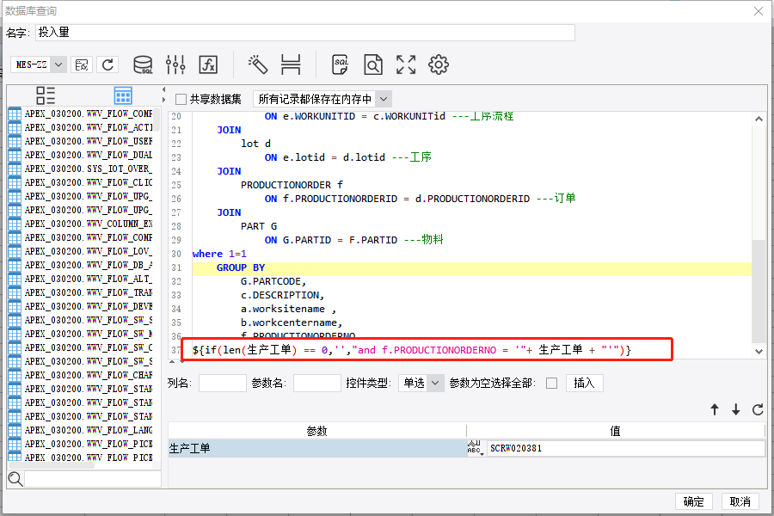This screenshot has height=516, width=774.
Task: Switch to the list view tab in left panel
Action: tap(46, 95)
